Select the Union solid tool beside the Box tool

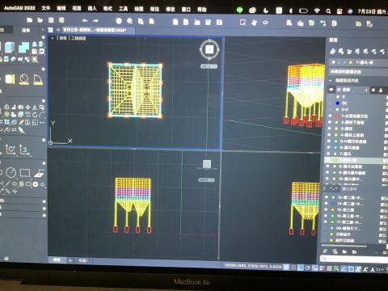tap(23, 47)
